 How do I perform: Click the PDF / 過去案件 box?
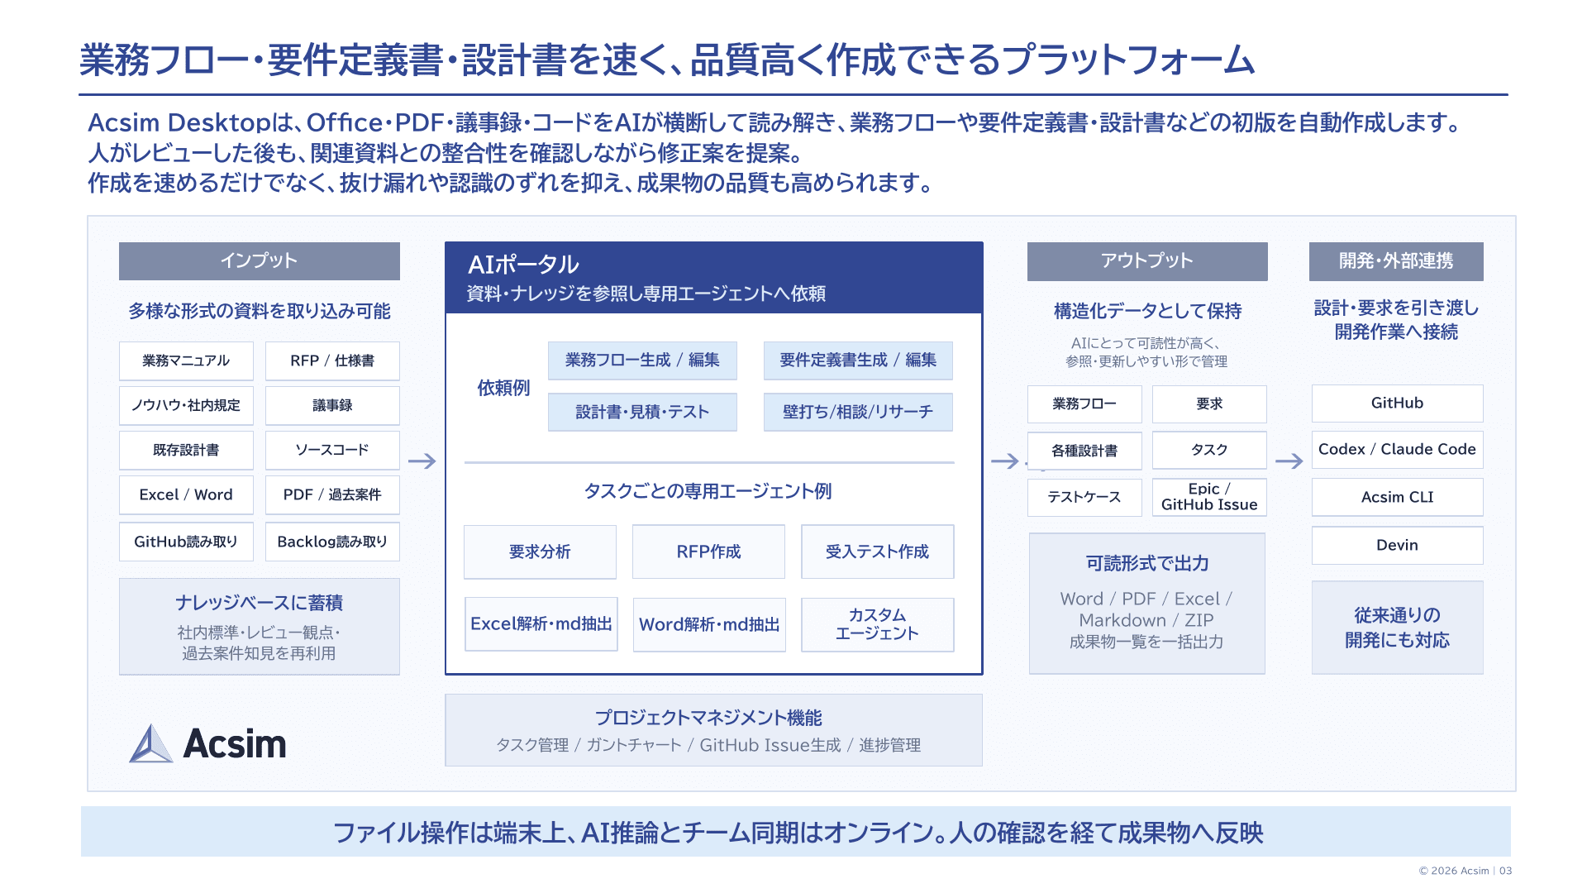pos(332,494)
